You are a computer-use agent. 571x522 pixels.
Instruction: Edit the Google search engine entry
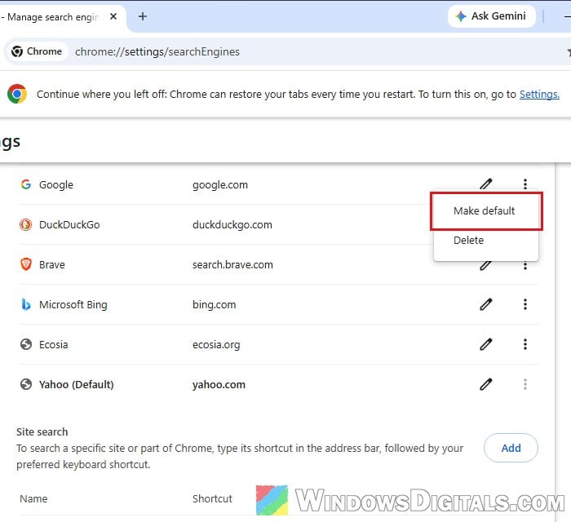486,184
